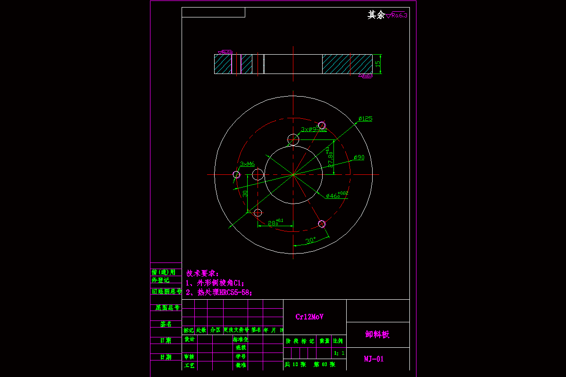
Task: Click the '3×M6' thread callout
Action: tap(247, 164)
